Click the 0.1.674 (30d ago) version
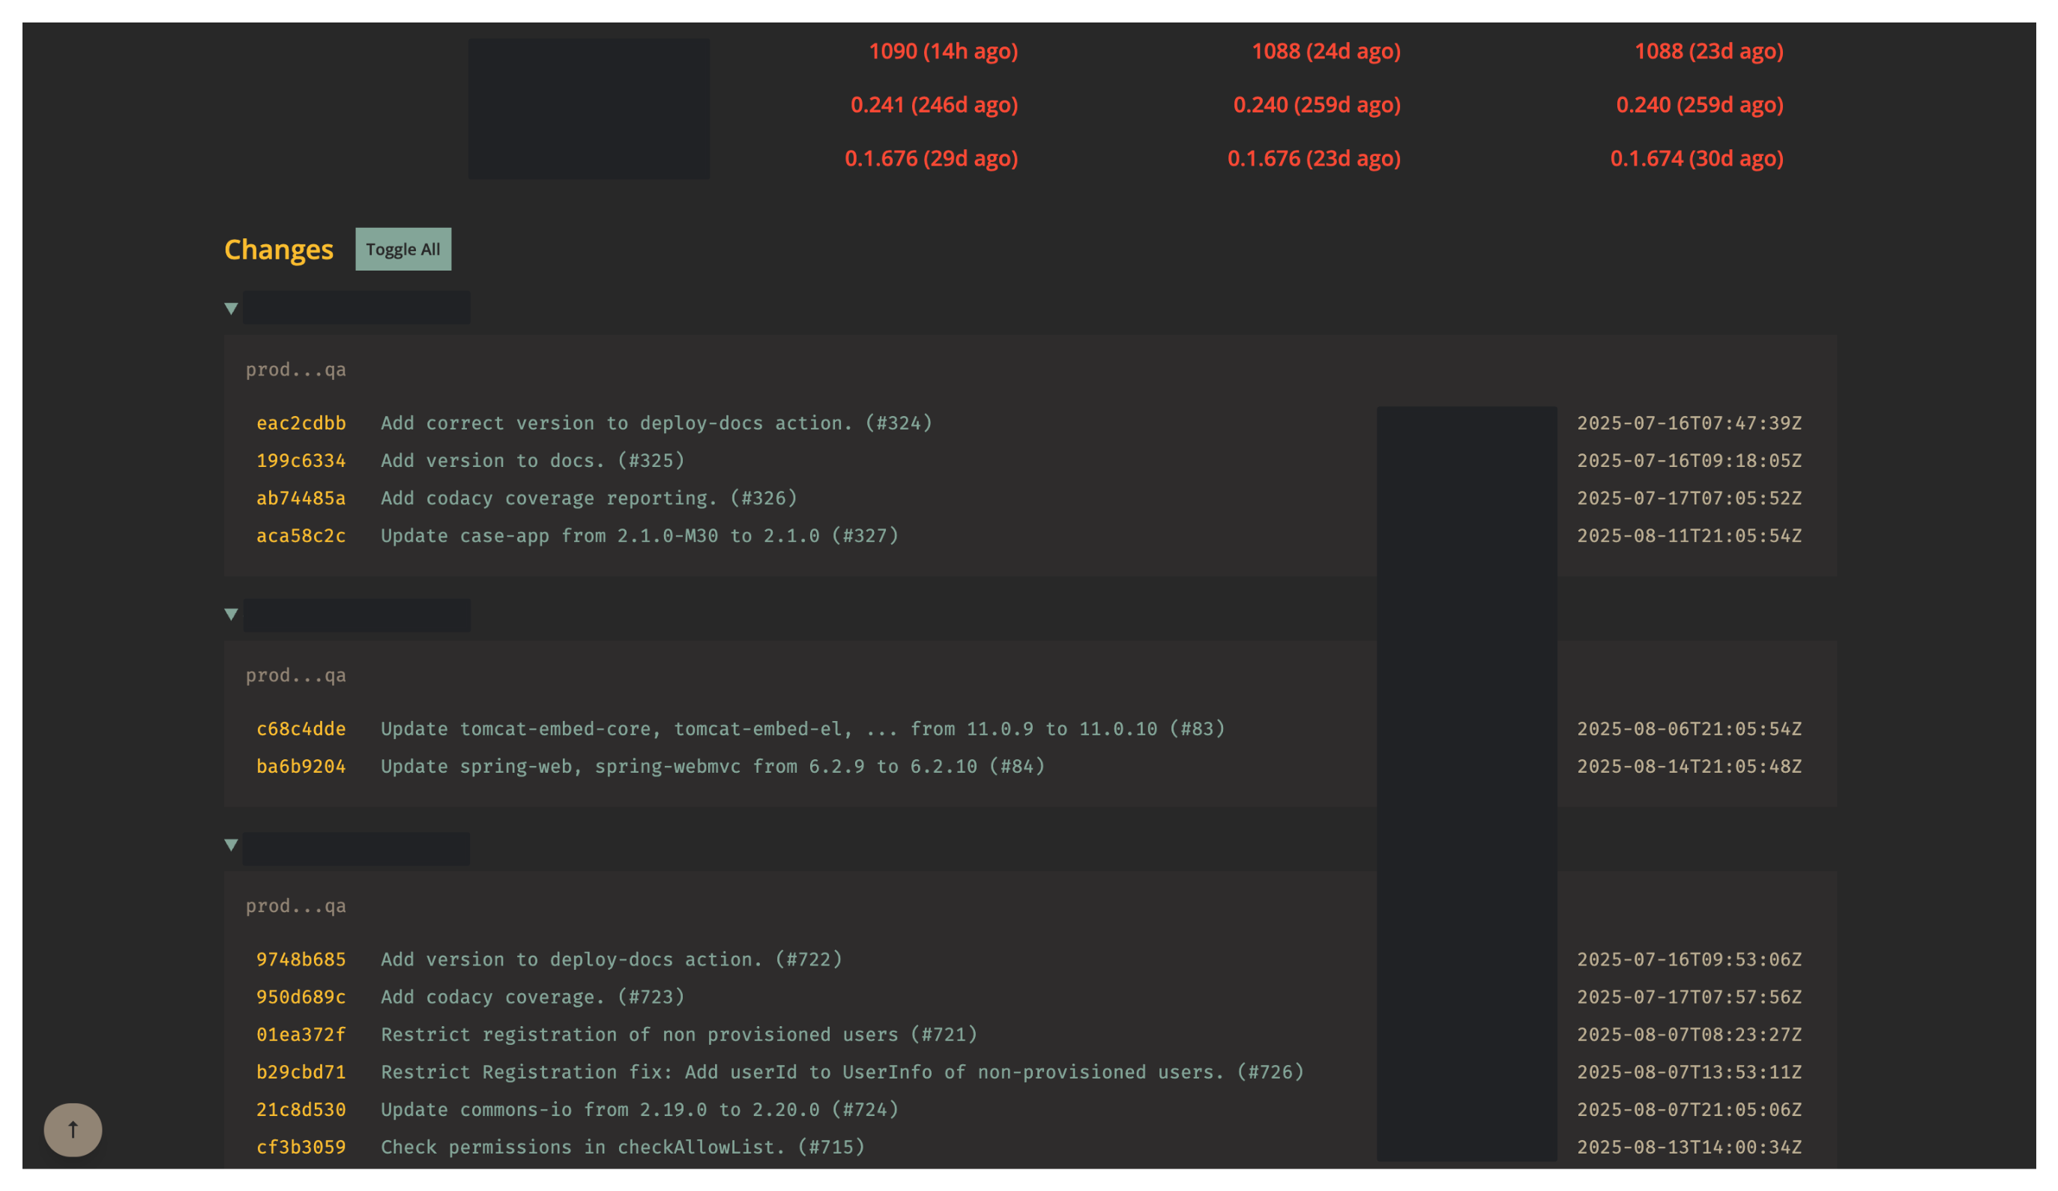The image size is (2058, 1191). (1695, 158)
